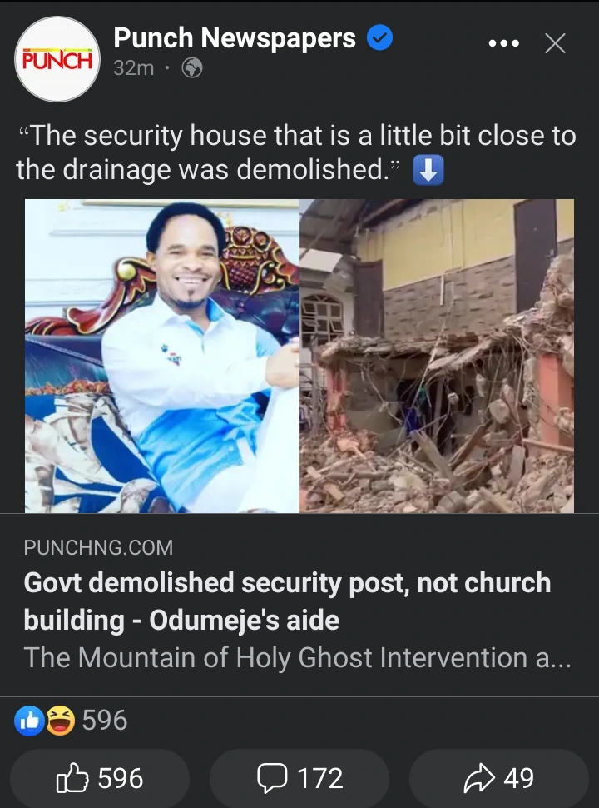
Task: Like the post with the thumbs-up button
Action: pos(100,778)
